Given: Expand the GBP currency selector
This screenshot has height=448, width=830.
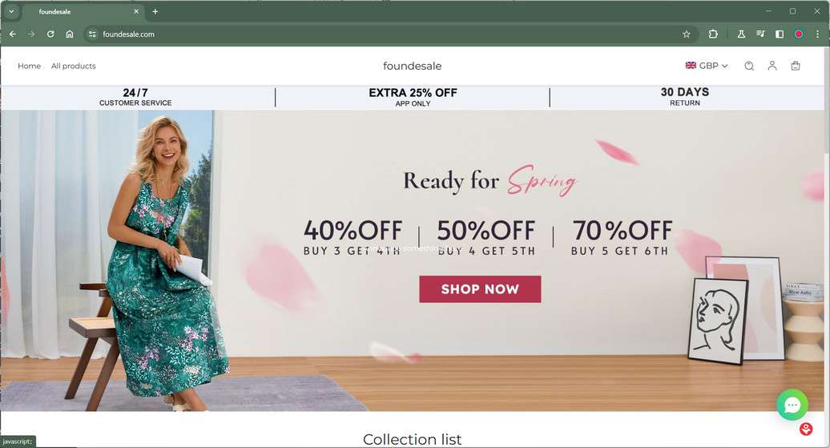Looking at the screenshot, I should coord(707,66).
